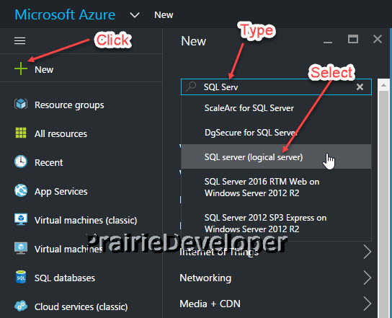Open Virtual machines (classic) label
Image resolution: width=392 pixels, height=318 pixels.
pyautogui.click(x=86, y=221)
